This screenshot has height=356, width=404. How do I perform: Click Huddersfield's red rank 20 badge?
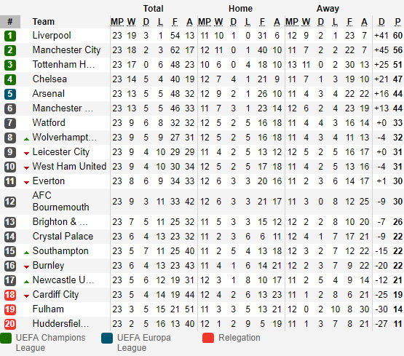point(10,324)
